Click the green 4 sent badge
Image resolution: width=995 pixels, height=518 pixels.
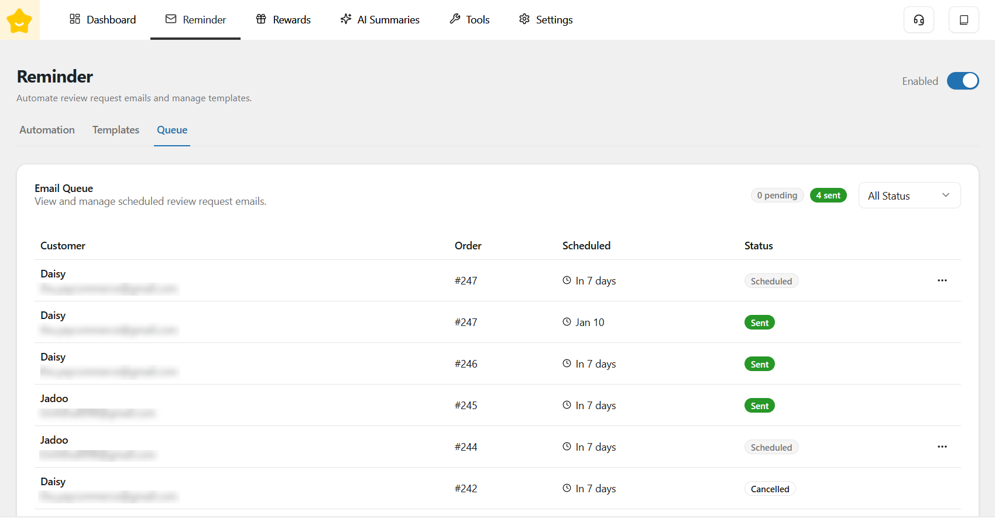coord(828,195)
